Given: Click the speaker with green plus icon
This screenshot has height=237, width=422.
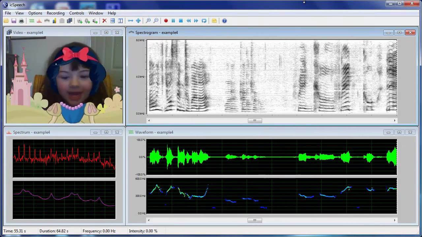Looking at the screenshot, I should pos(95,21).
